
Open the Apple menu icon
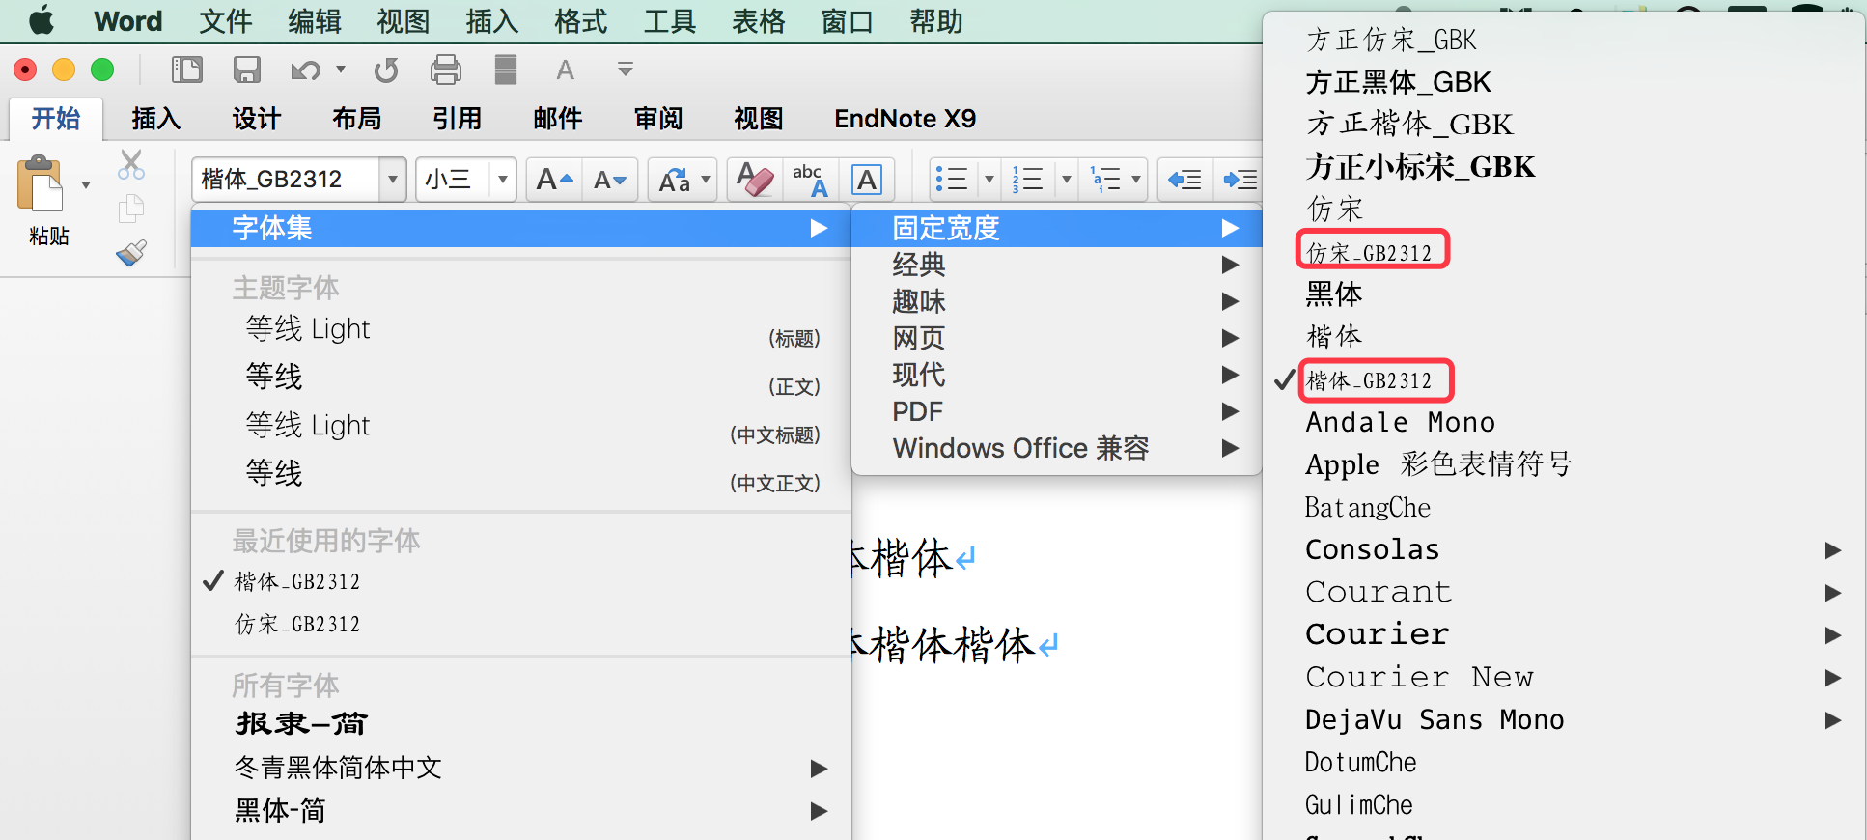[x=42, y=20]
